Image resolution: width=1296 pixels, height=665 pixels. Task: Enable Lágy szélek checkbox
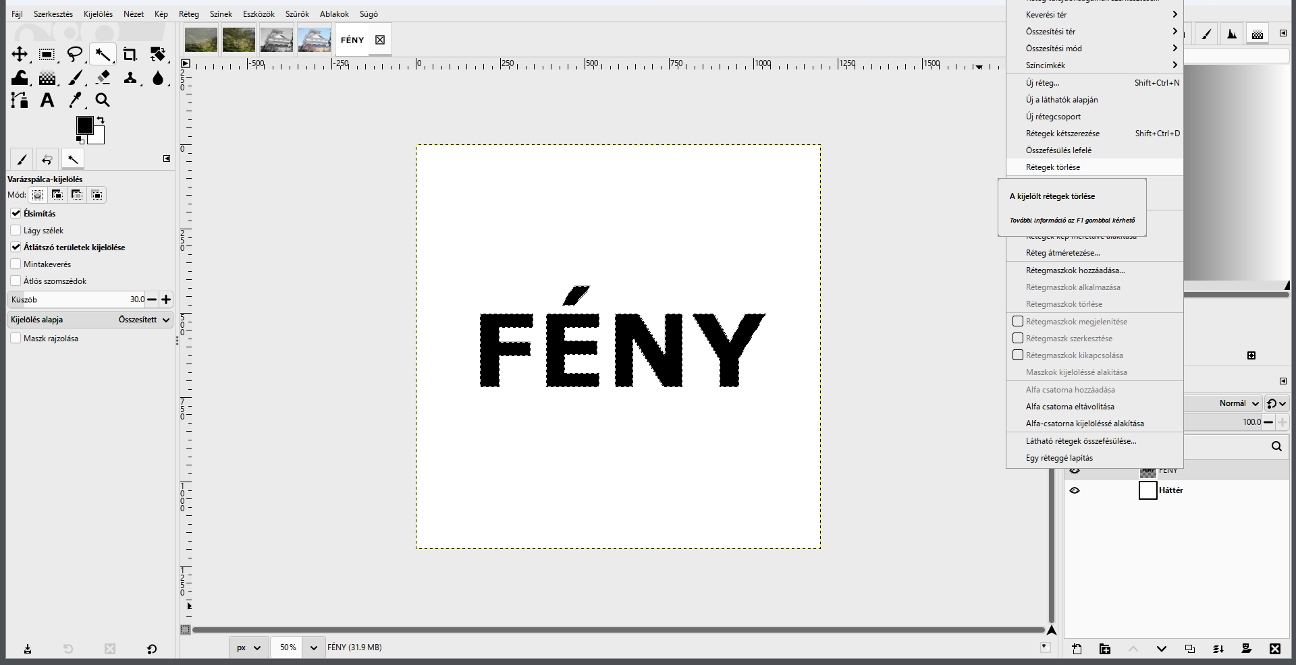coord(16,230)
